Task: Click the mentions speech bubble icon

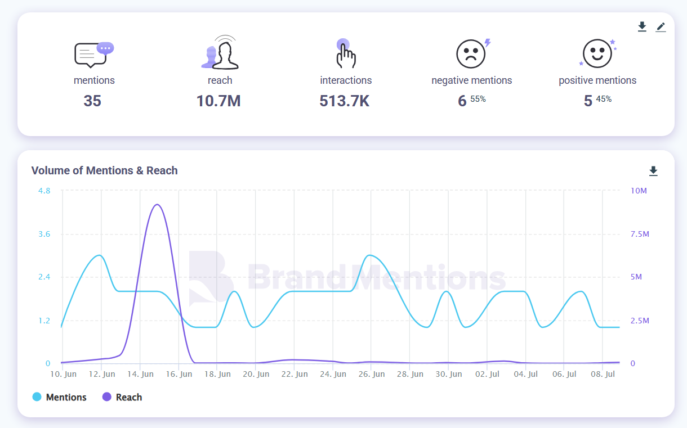Action: click(93, 55)
